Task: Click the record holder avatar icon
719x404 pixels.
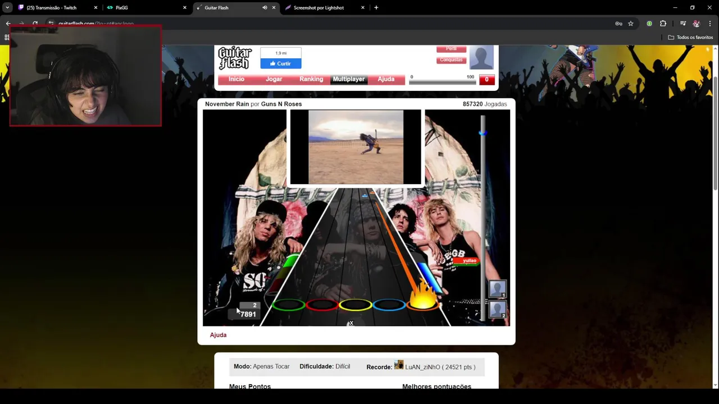Action: point(399,365)
